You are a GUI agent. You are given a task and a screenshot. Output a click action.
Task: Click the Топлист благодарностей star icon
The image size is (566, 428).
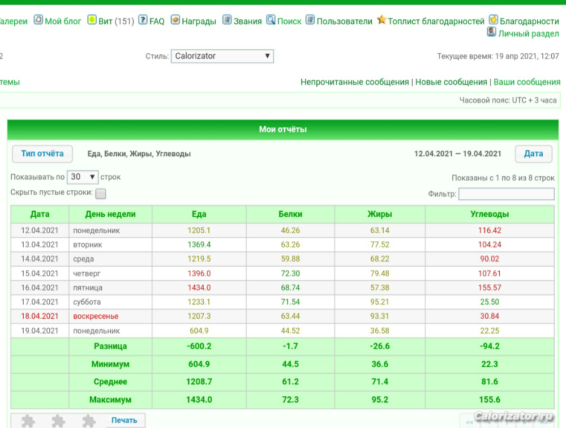click(x=381, y=20)
